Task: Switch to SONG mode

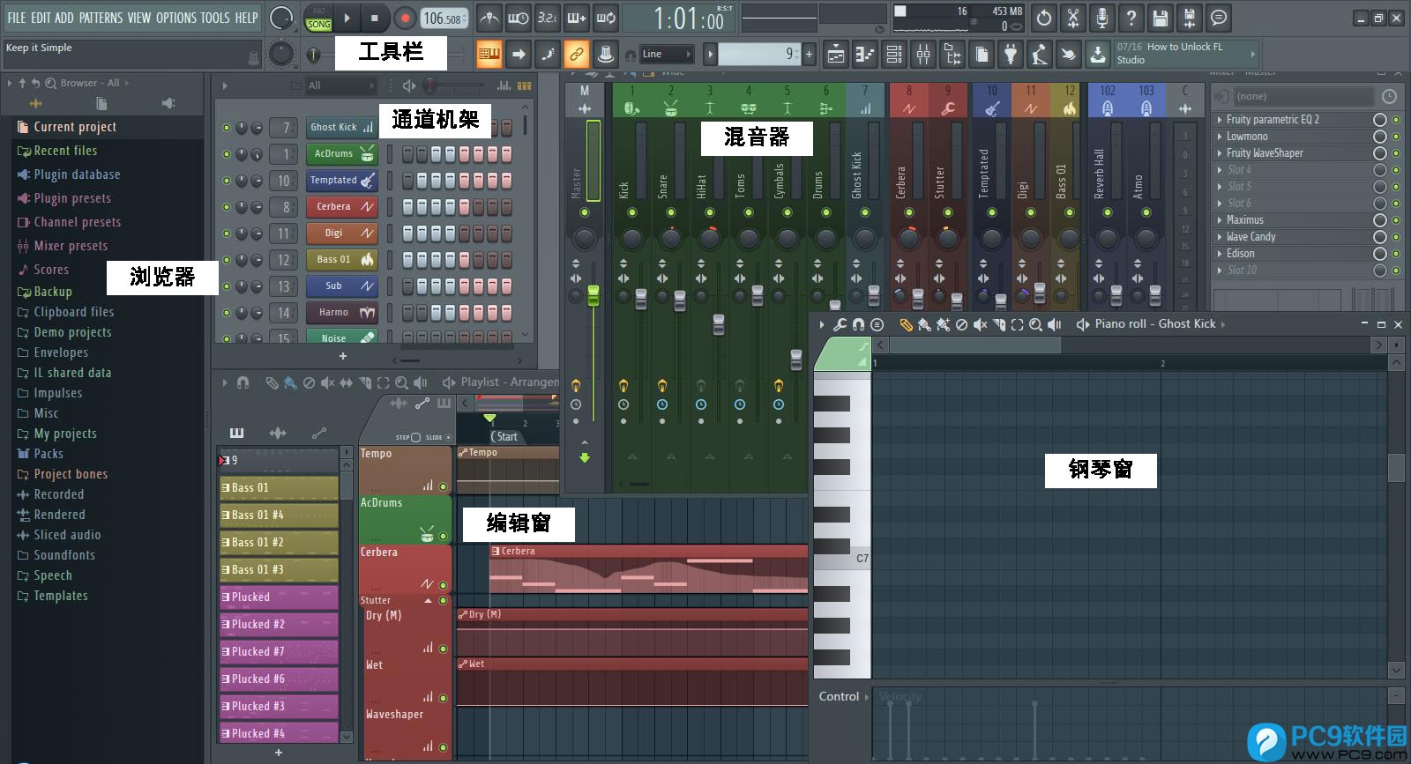Action: click(x=319, y=24)
